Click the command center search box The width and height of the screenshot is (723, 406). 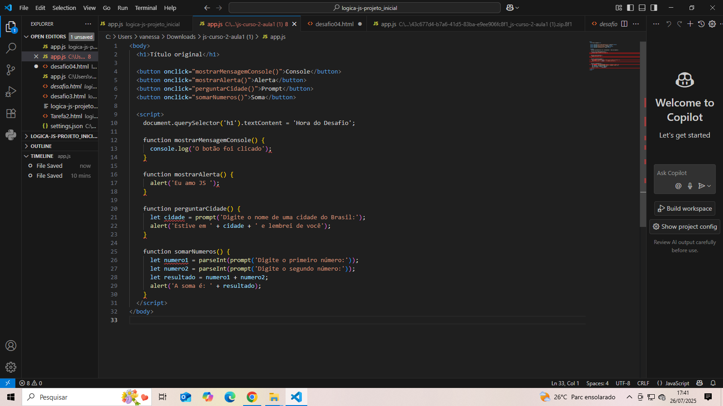365,8
